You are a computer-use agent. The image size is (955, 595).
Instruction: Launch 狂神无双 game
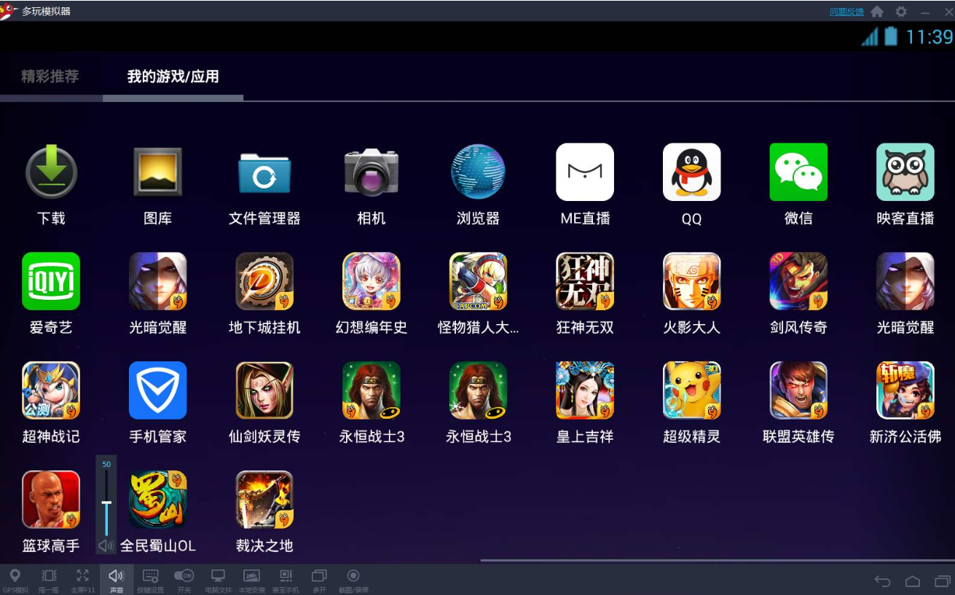pos(585,281)
